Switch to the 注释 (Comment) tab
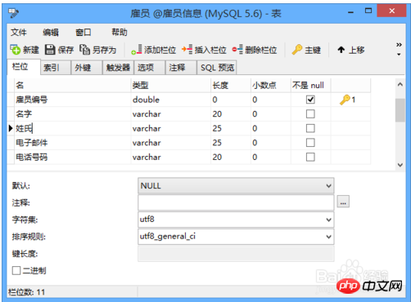411x302 pixels. pyautogui.click(x=181, y=68)
